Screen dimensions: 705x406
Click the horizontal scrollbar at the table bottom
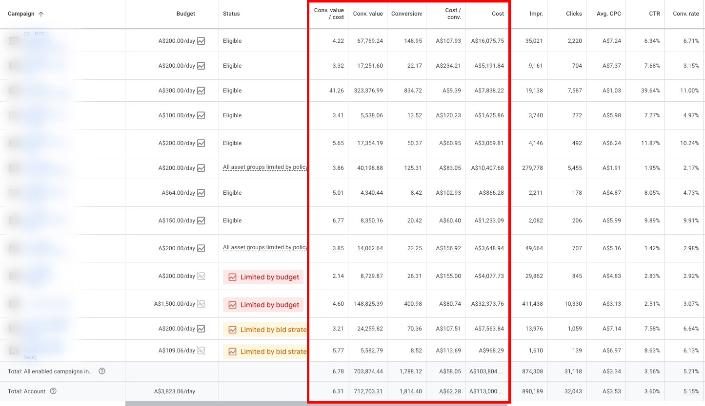coord(316,404)
